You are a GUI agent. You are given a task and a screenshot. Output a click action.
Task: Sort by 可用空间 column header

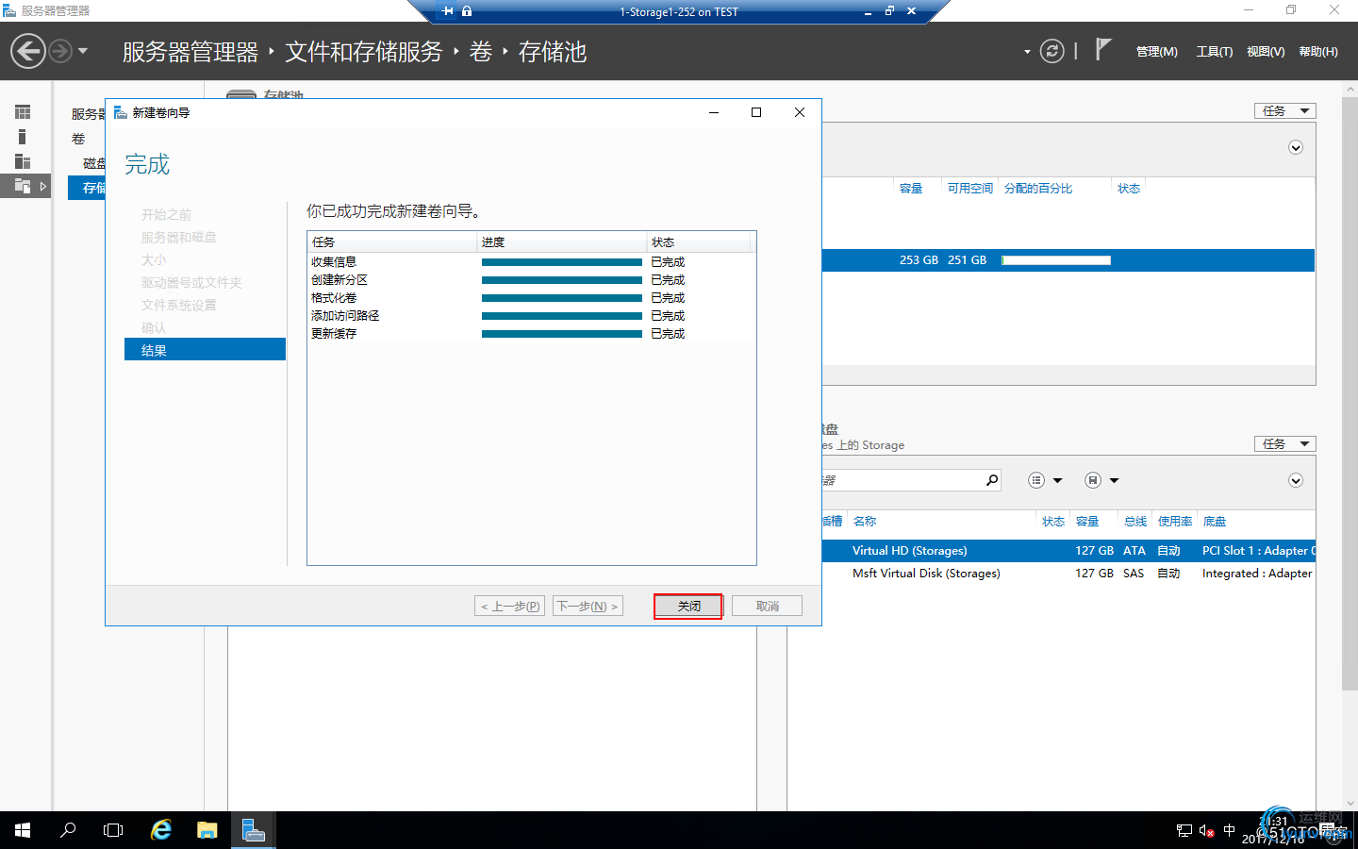point(970,189)
